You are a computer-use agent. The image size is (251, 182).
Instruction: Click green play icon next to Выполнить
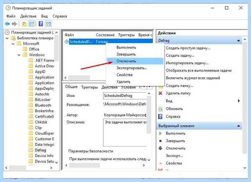click(x=160, y=134)
